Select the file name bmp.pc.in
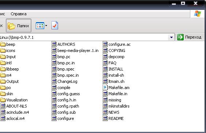The height and width of the screenshot is (133, 206). click(66, 63)
